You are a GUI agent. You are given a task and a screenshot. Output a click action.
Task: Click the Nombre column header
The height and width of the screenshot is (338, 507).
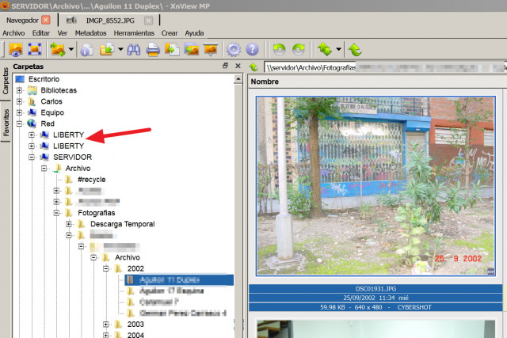[265, 82]
